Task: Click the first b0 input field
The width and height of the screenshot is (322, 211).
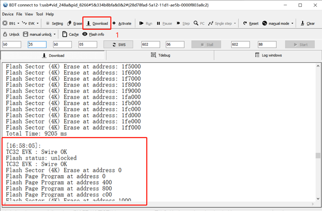Action: pyautogui.click(x=11, y=45)
